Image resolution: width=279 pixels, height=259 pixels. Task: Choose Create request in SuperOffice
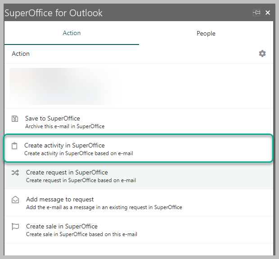67,172
